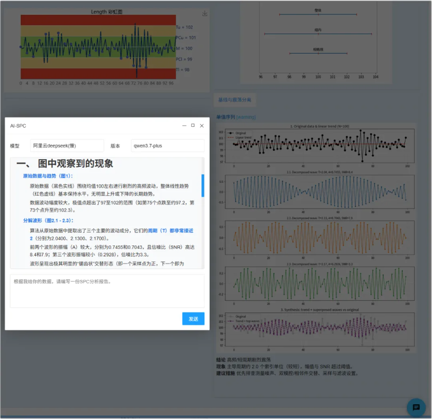
Task: Open the model dropdown showing 阿里云deepseek(慢)
Action: pyautogui.click(x=67, y=146)
